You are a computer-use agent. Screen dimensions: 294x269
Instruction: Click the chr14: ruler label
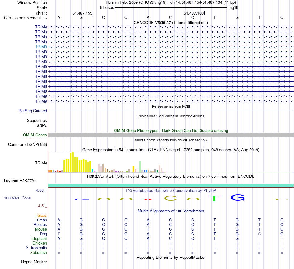tap(41, 13)
